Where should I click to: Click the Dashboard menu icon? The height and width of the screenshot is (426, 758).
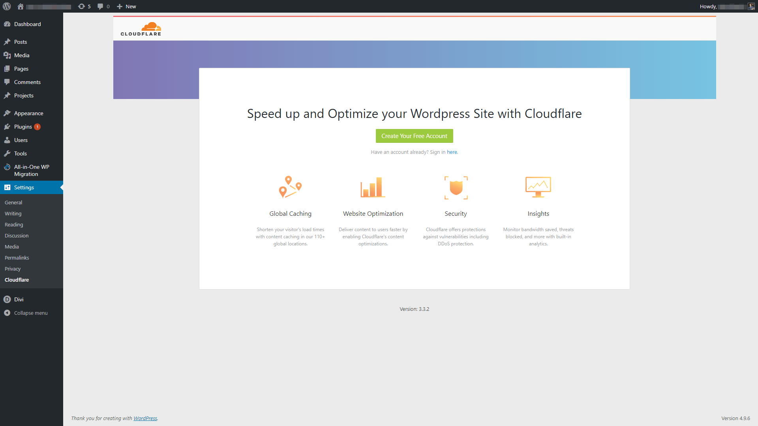(x=7, y=24)
